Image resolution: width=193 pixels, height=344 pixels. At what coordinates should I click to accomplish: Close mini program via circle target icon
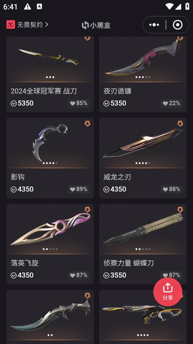(177, 25)
